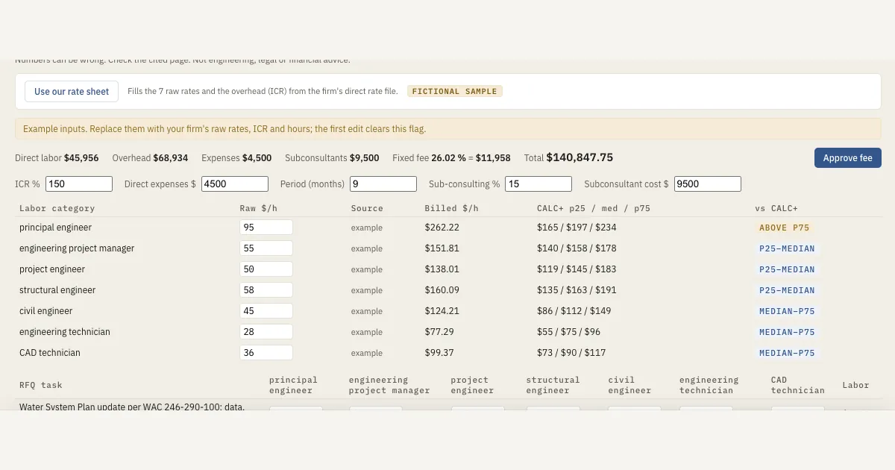Click CALC+ range $165 / $197 / $234
This screenshot has height=470, width=895.
click(x=577, y=228)
